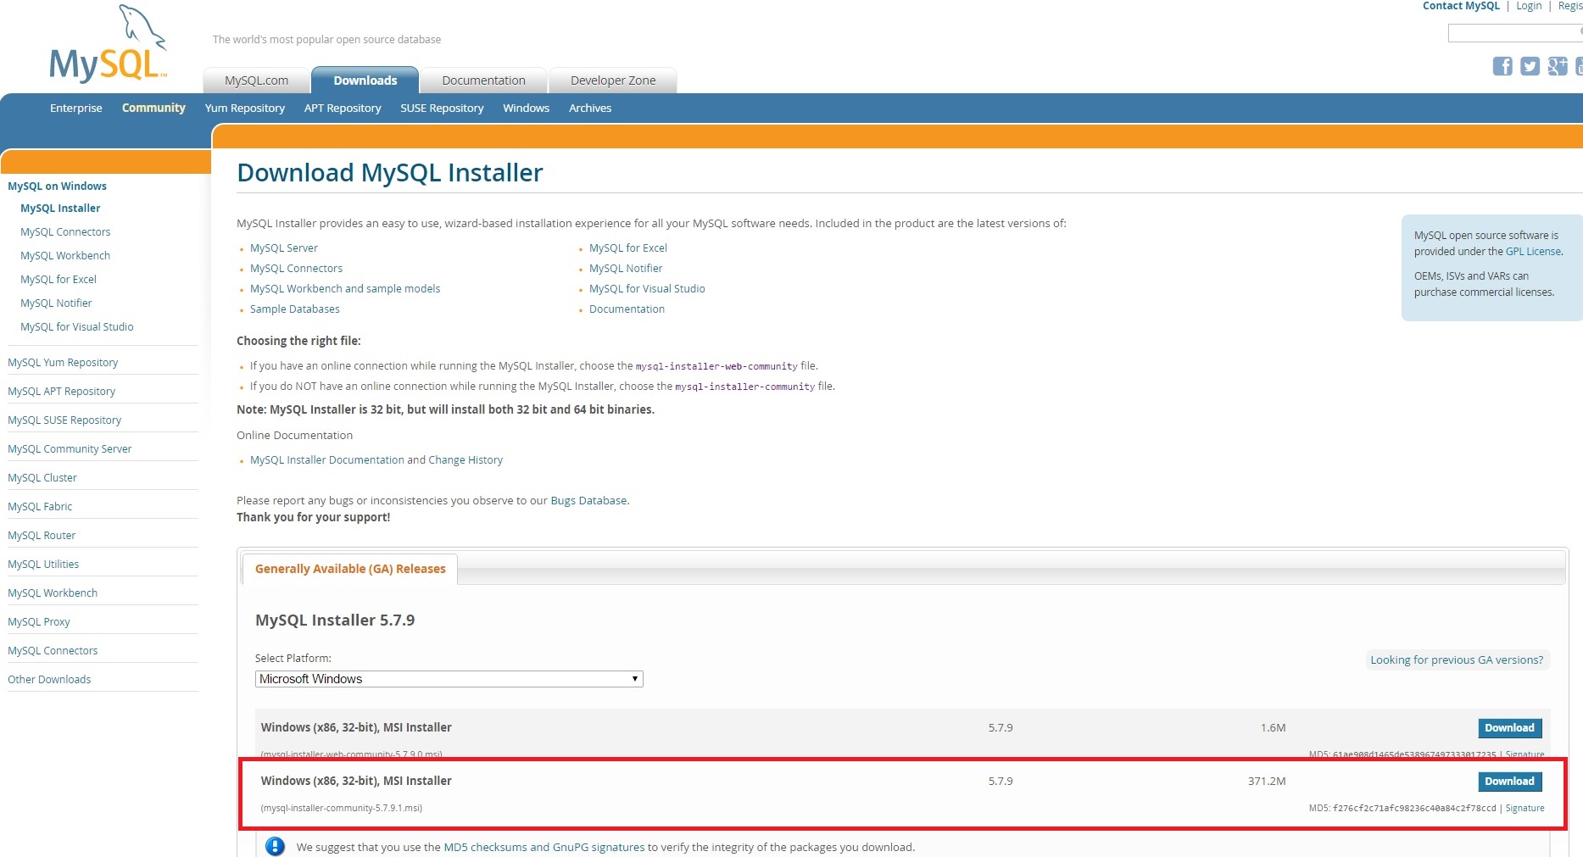Select MySQL for Visual Studio in sidebar

click(76, 327)
